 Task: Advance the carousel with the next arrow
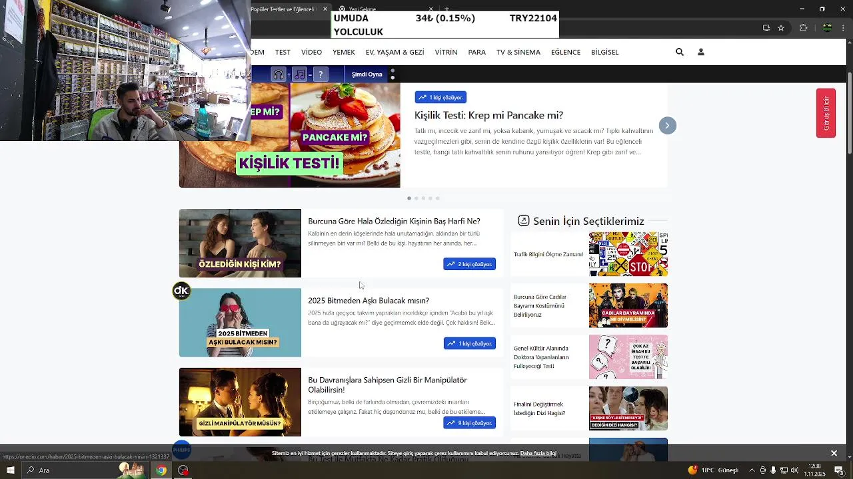point(667,126)
